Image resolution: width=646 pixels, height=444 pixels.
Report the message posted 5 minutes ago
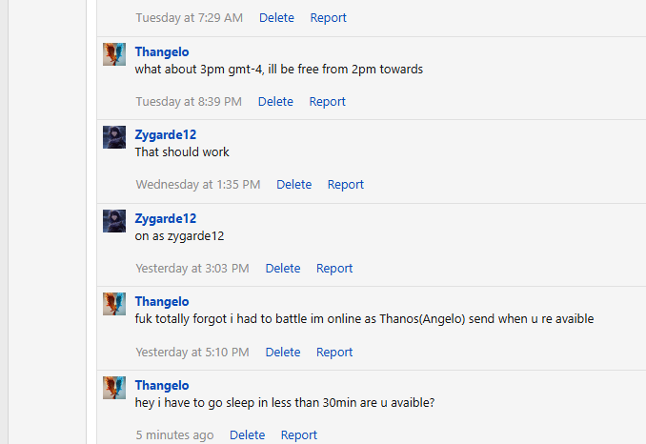(x=299, y=435)
